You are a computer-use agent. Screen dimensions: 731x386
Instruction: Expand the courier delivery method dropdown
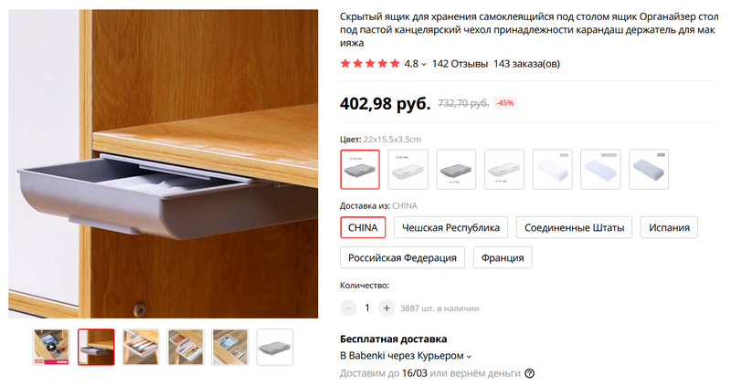point(469,356)
